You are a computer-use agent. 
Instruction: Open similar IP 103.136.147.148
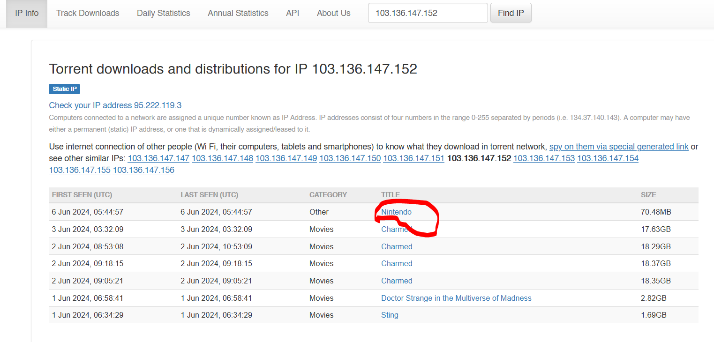pyautogui.click(x=222, y=158)
